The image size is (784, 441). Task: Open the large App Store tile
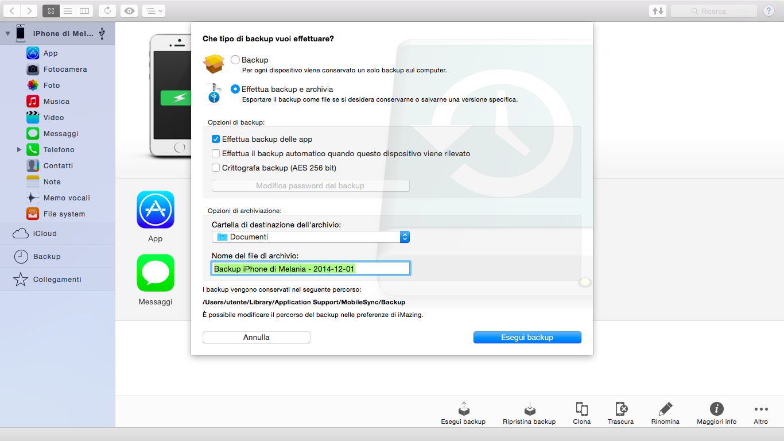pyautogui.click(x=156, y=210)
